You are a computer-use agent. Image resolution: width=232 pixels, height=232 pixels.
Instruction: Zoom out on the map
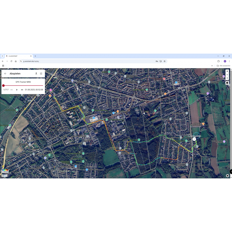pos(227,75)
